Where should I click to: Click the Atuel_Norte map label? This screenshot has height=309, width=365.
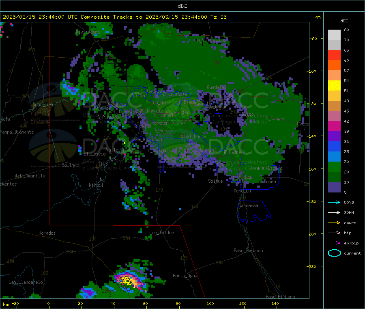click(193, 136)
